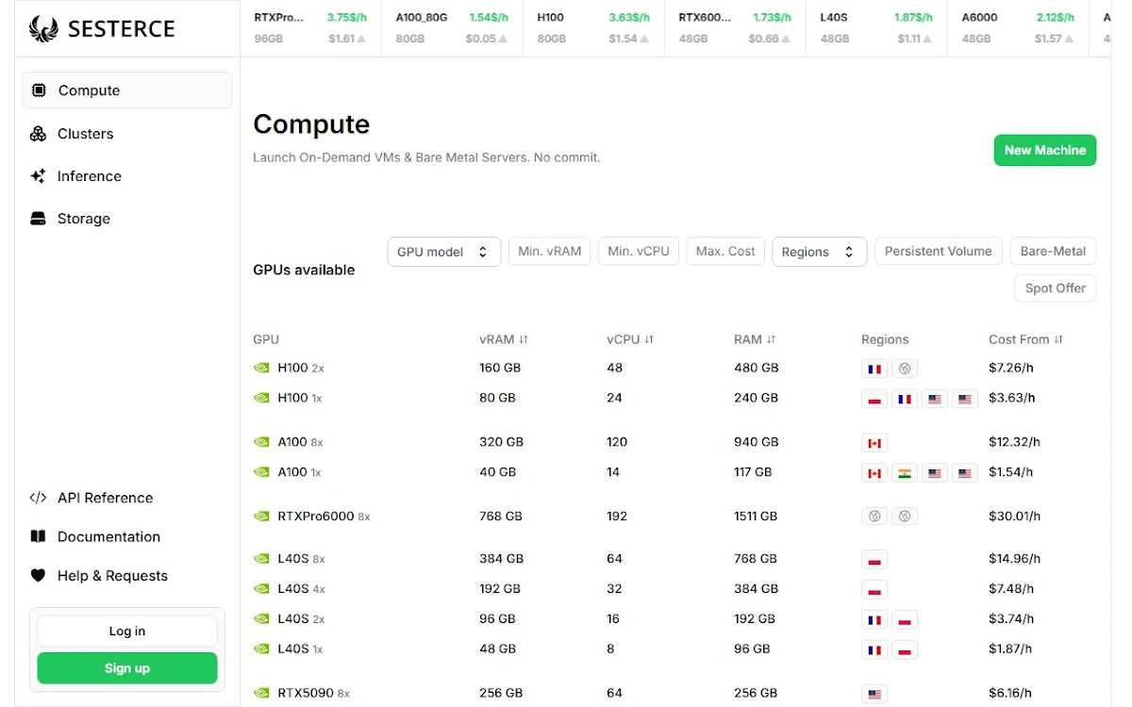
Task: Click the RTXPro ticker card at 3.75$/h
Action: click(x=310, y=28)
